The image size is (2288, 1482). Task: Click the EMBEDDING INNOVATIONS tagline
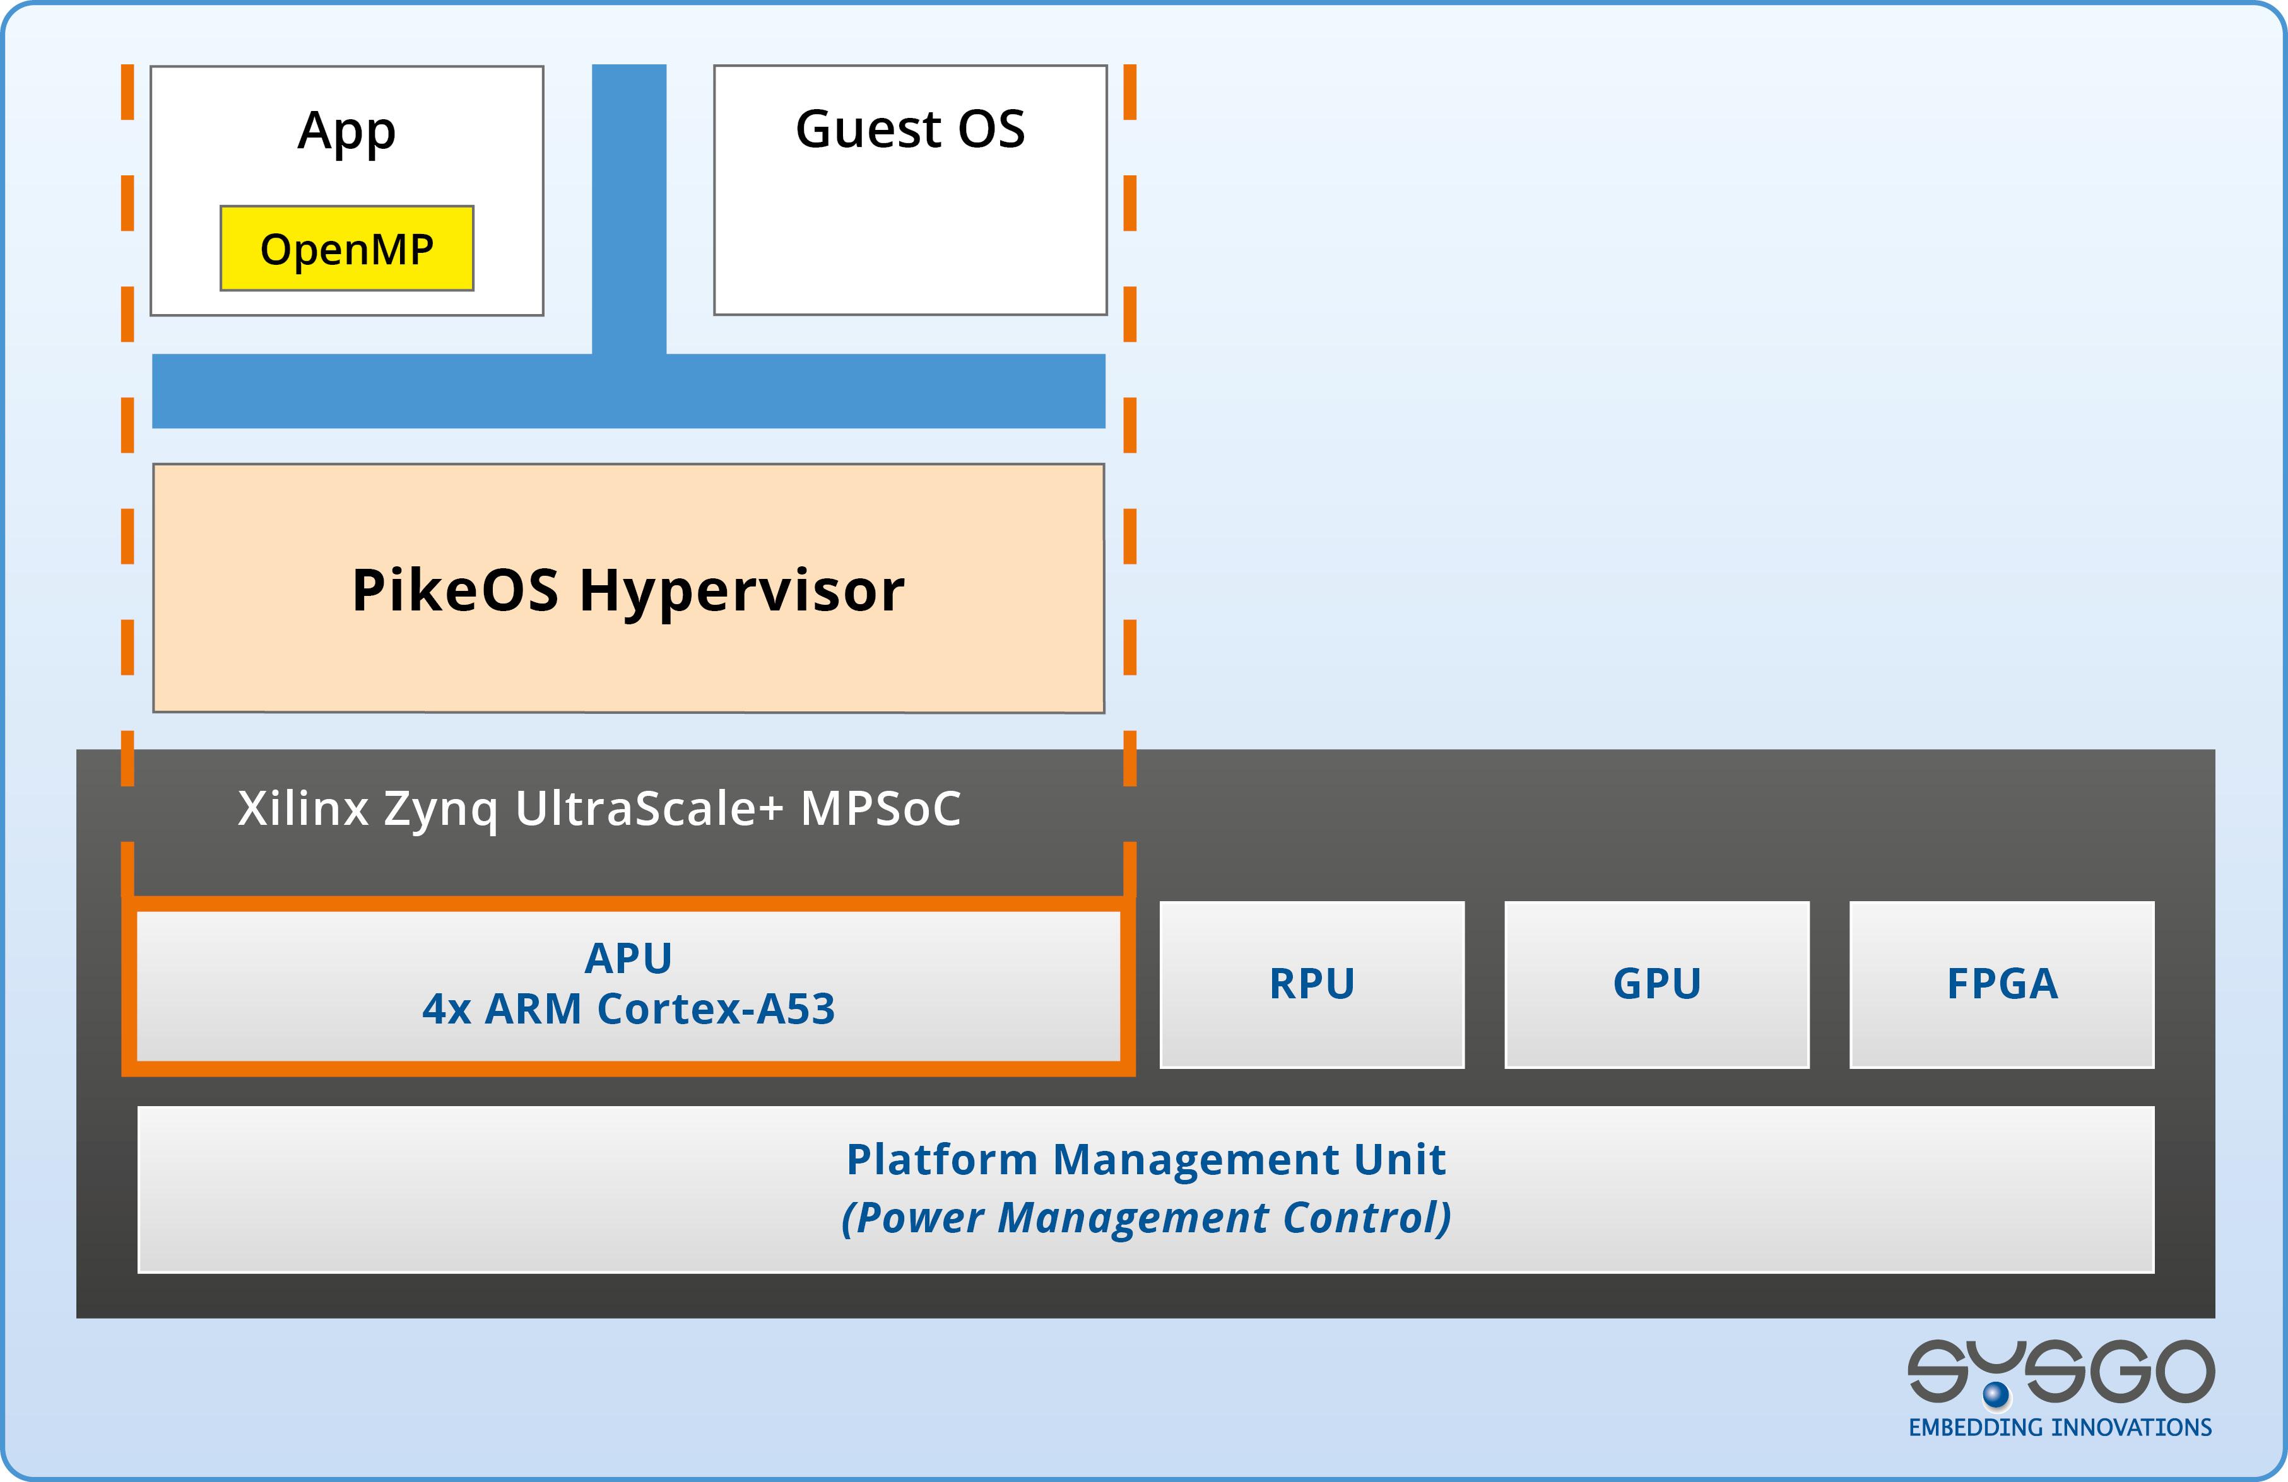point(2060,1428)
